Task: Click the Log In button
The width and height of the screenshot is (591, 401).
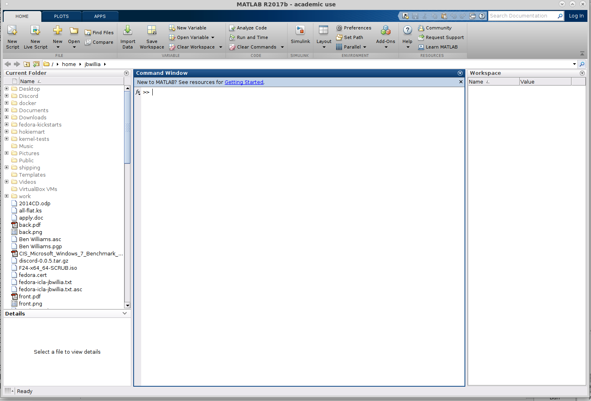Action: pyautogui.click(x=576, y=16)
